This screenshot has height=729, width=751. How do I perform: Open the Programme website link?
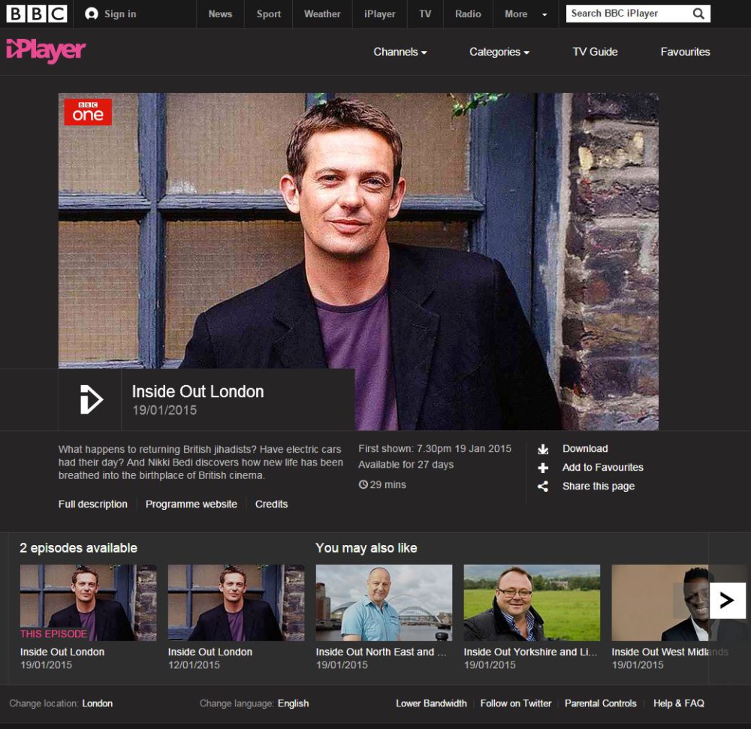[192, 505]
